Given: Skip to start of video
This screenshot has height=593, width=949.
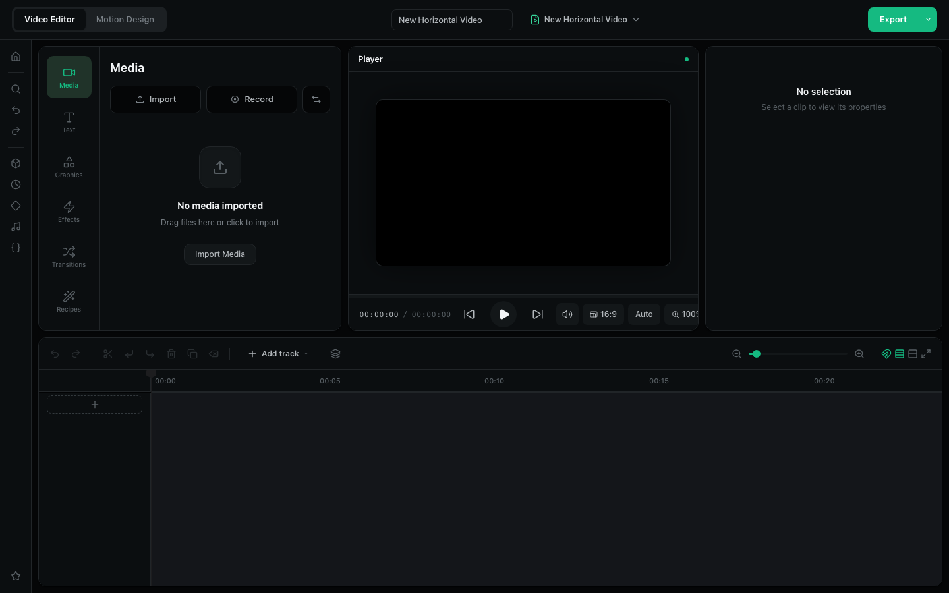Looking at the screenshot, I should coord(469,314).
